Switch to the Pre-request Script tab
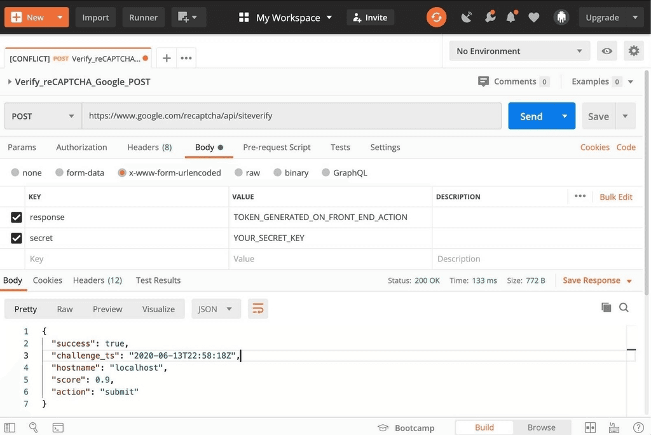The image size is (651, 435). coord(277,147)
